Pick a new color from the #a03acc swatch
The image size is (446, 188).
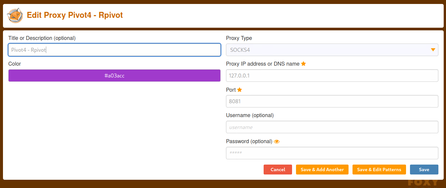114,76
